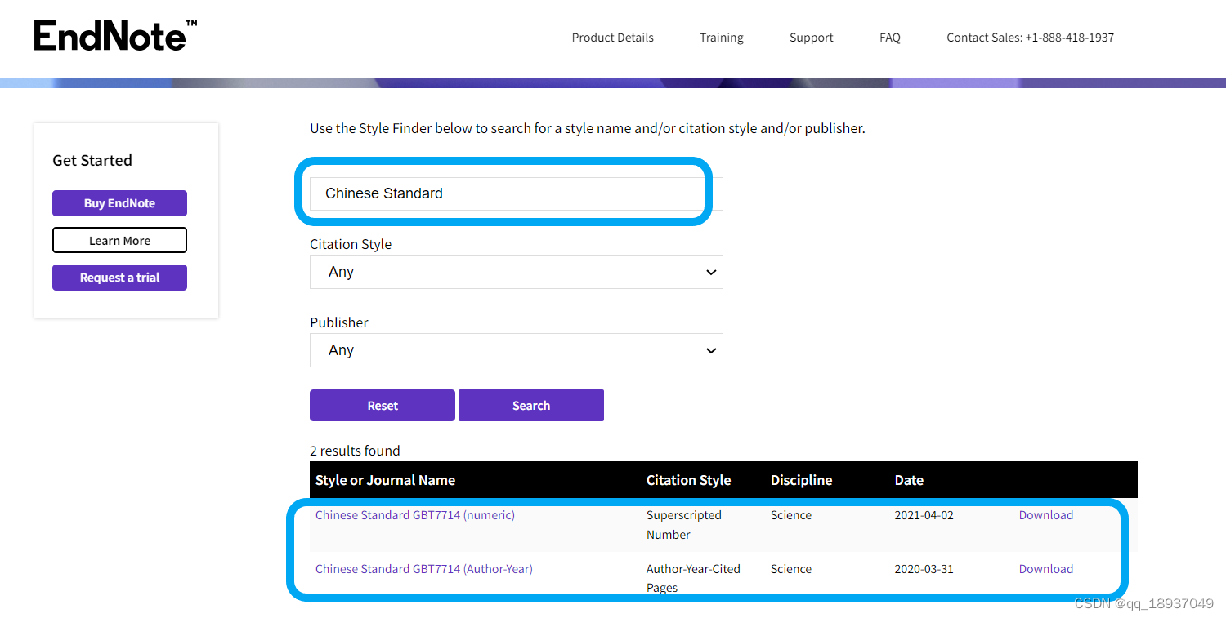Image resolution: width=1226 pixels, height=618 pixels.
Task: Select the Style or Journal Name column header
Action: [385, 480]
